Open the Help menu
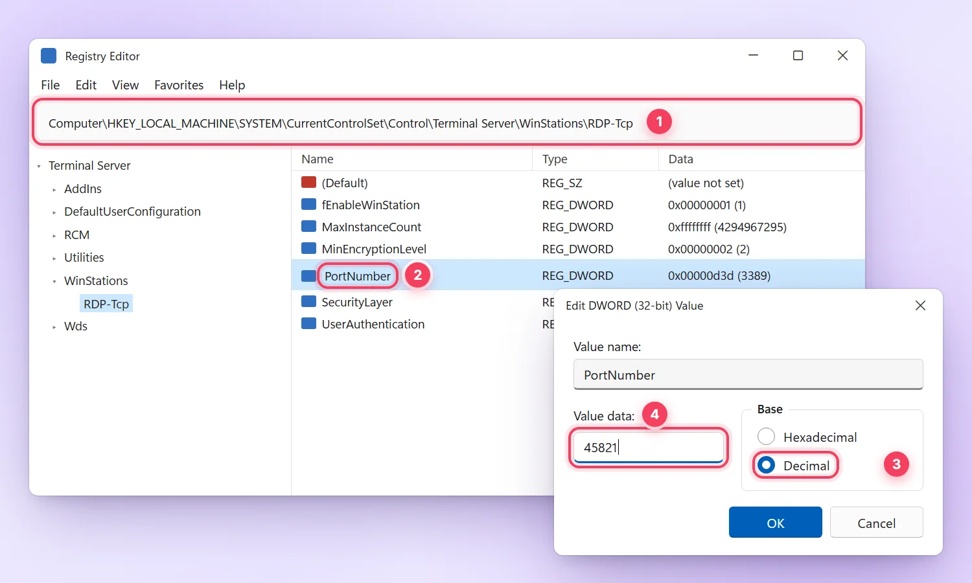Screen dimensions: 972x583 pos(232,85)
